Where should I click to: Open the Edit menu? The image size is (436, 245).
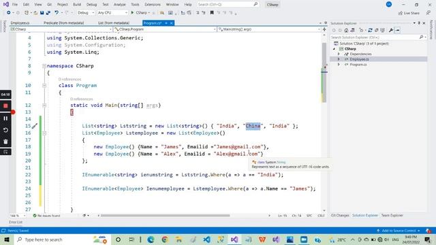tap(26, 5)
